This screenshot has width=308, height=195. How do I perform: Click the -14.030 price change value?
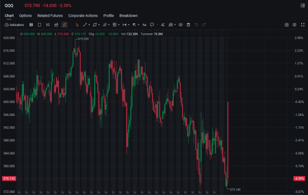pos(49,6)
